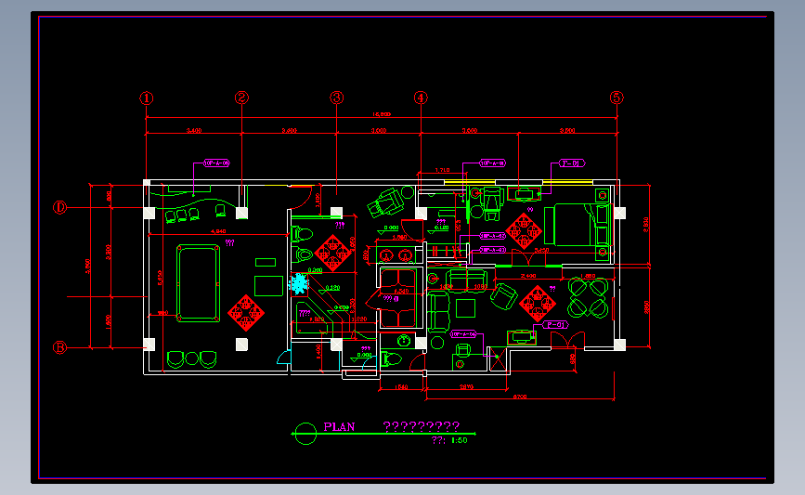Select the small green rectangle above the larger one
Screen dimensions: 805x495
(266, 263)
